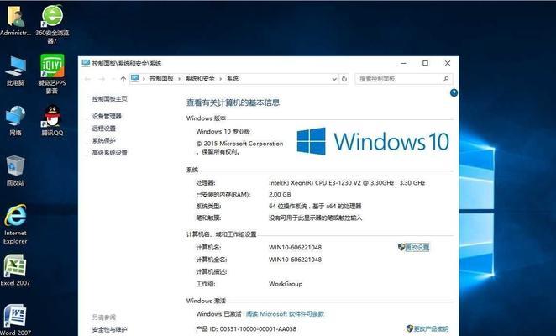Maximize the system window
Screen dimensions: 556x336
pos(425,63)
